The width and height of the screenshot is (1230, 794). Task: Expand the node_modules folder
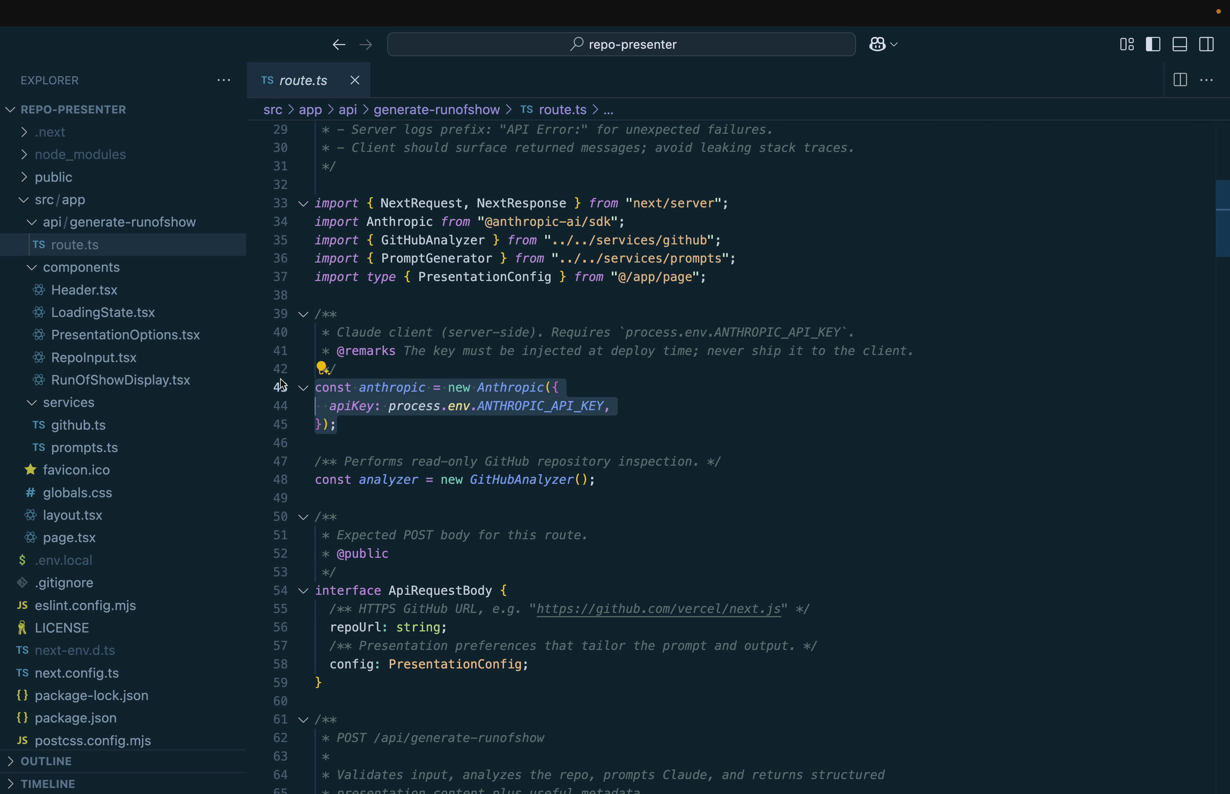tap(123, 154)
